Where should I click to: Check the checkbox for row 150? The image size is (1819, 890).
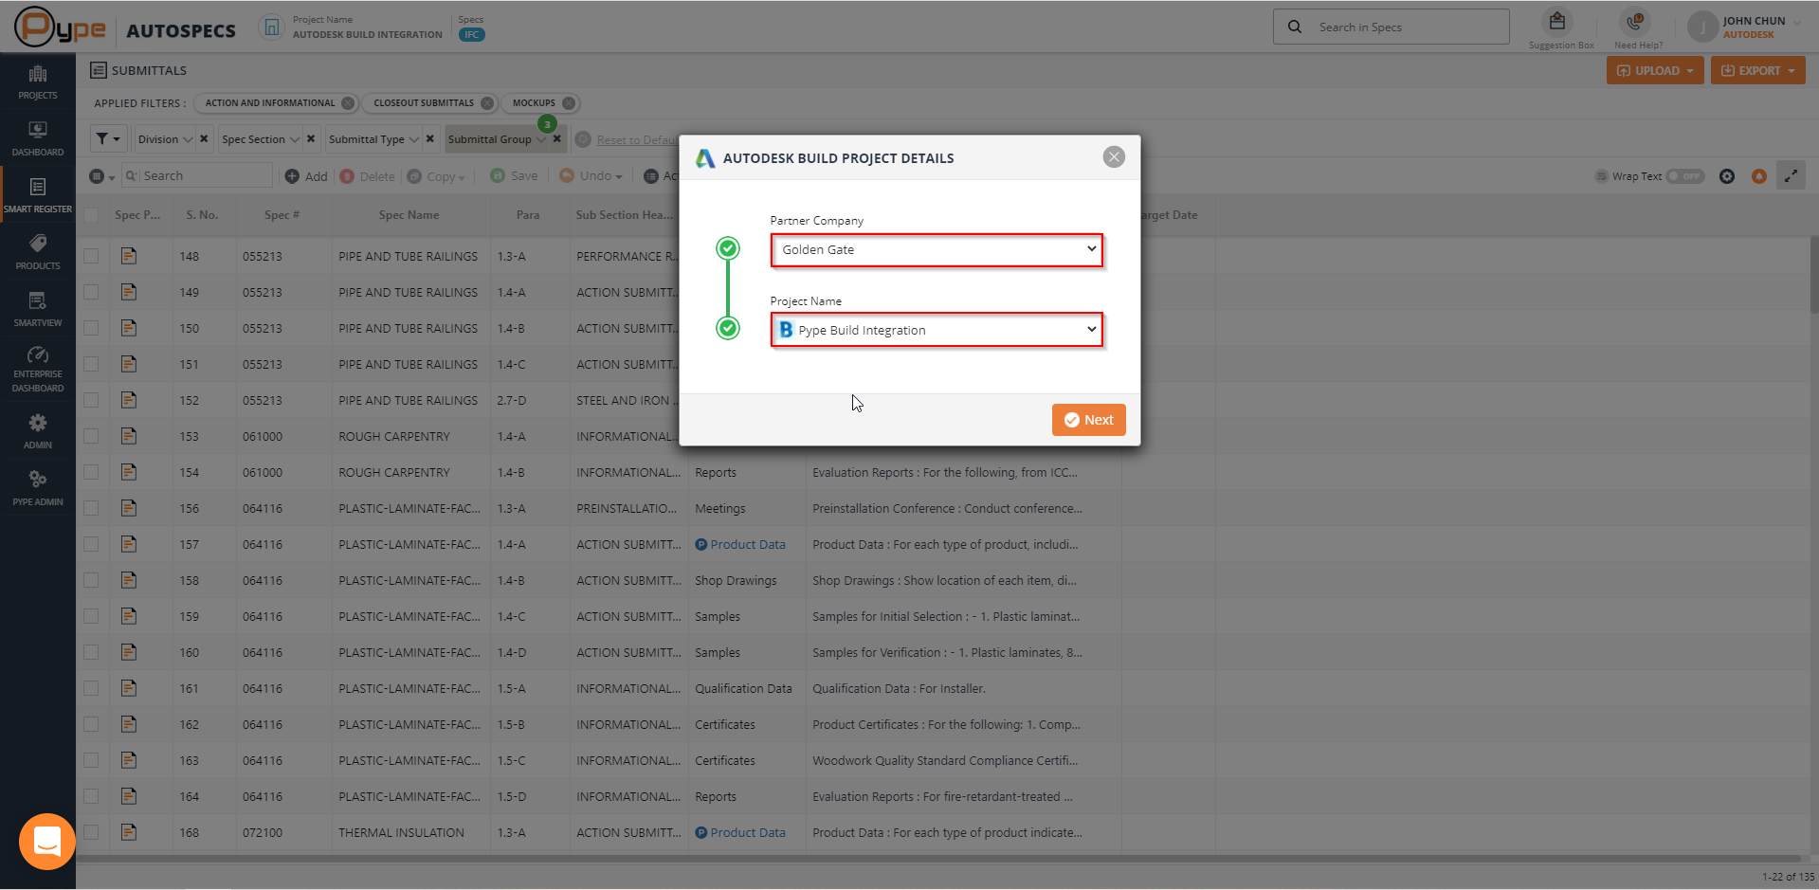91,328
